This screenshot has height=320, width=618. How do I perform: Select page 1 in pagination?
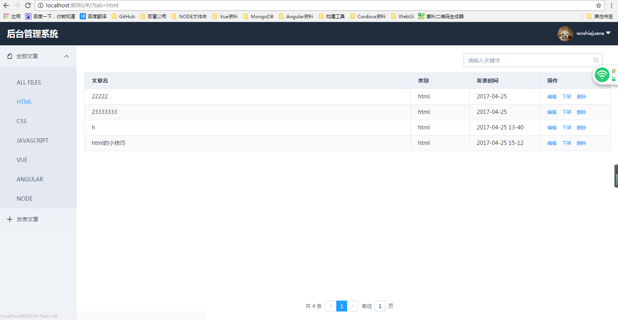point(342,306)
